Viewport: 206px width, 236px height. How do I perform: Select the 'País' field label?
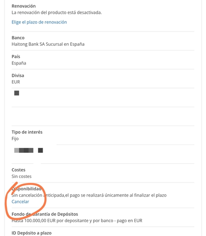(x=16, y=57)
